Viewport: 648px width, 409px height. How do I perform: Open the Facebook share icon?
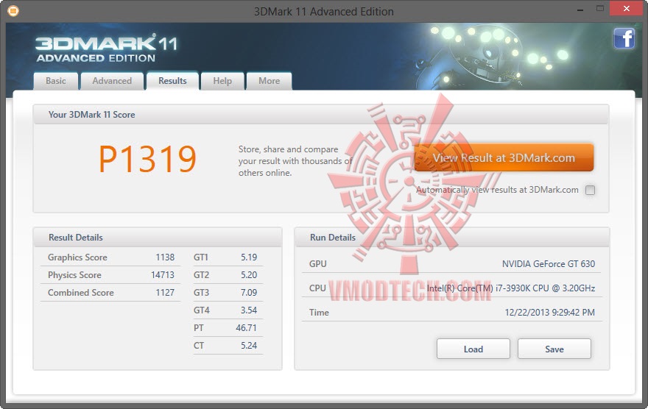click(x=624, y=38)
